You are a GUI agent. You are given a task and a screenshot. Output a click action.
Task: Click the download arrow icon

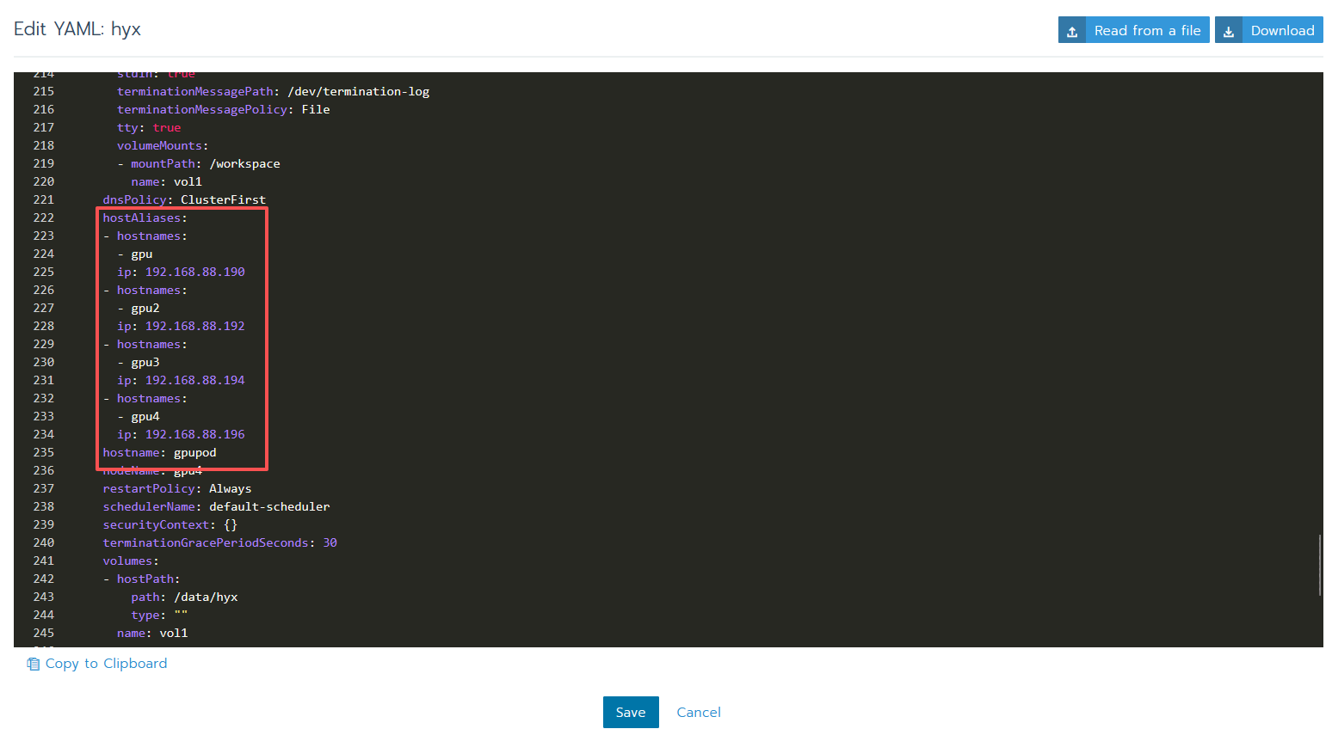1229,31
